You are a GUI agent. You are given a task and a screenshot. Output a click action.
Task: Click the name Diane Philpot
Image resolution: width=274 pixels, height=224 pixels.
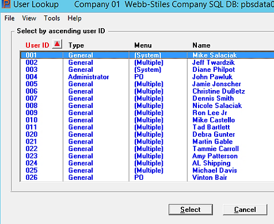pos(214,69)
